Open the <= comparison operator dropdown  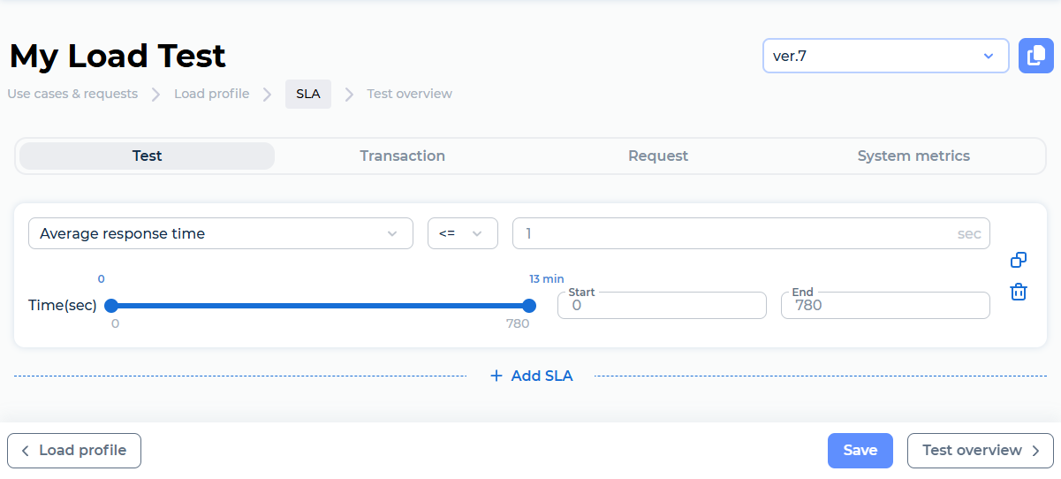click(463, 233)
